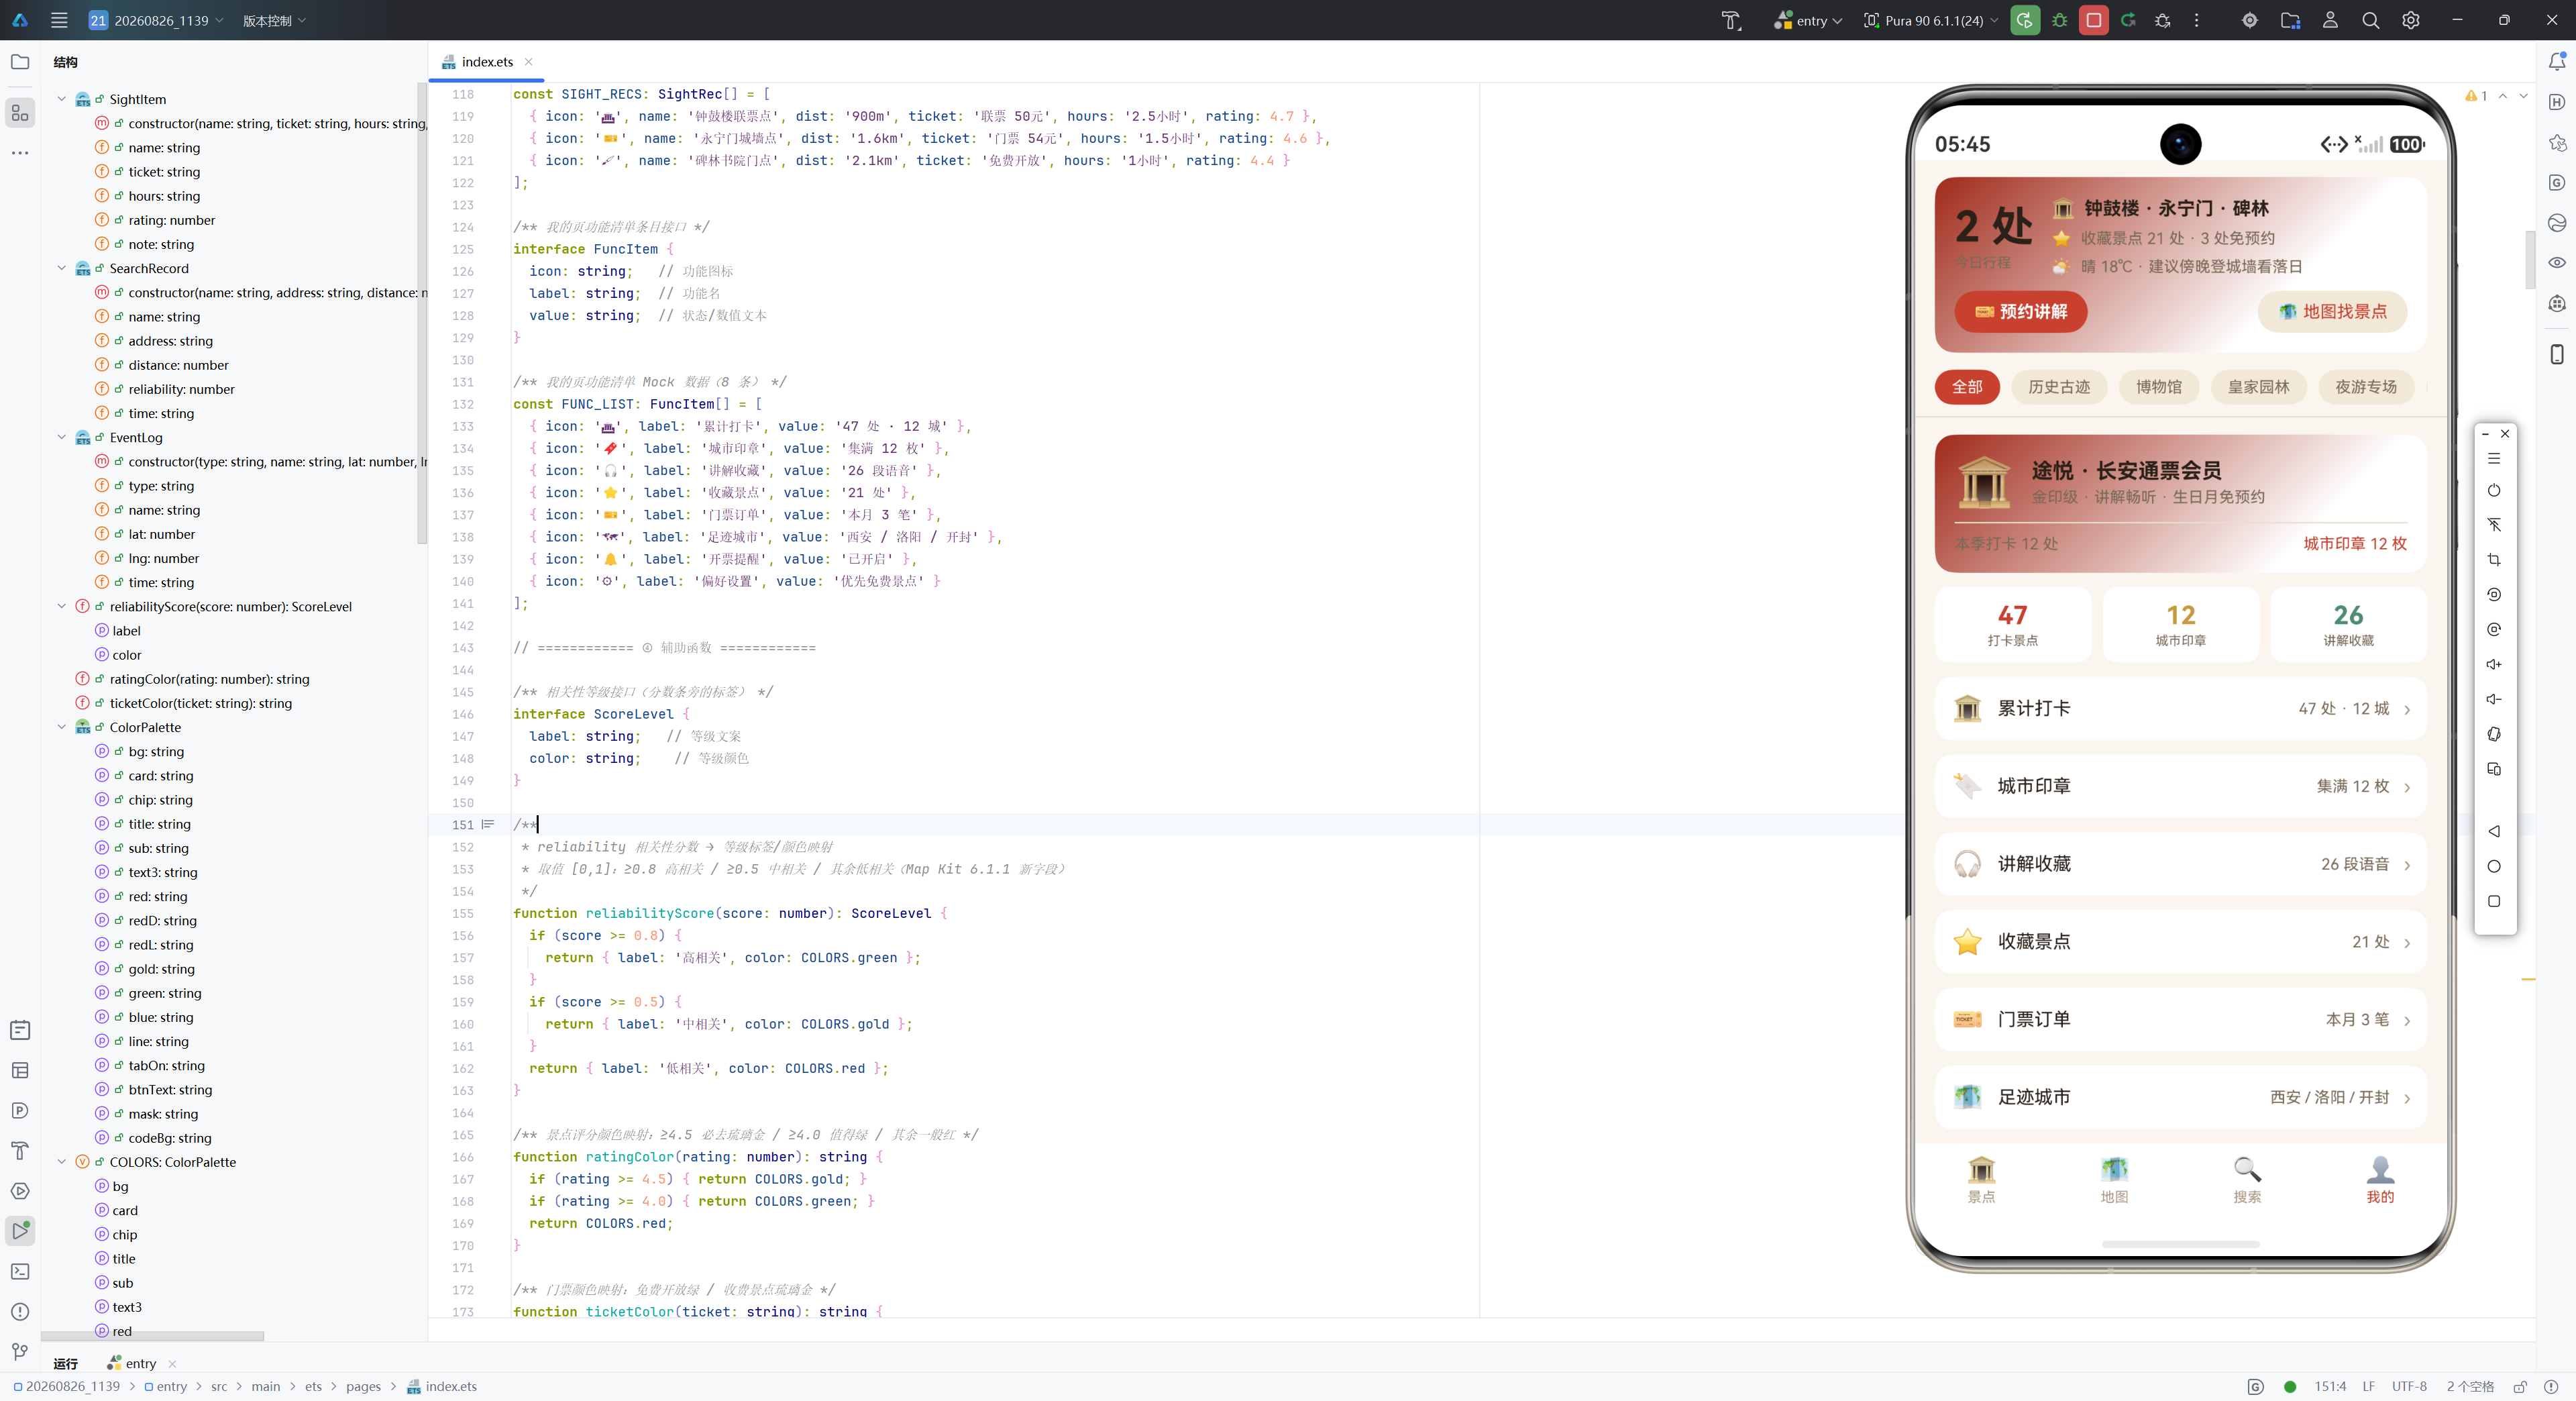
Task: Select the structure tool window icon
Action: pyautogui.click(x=20, y=113)
